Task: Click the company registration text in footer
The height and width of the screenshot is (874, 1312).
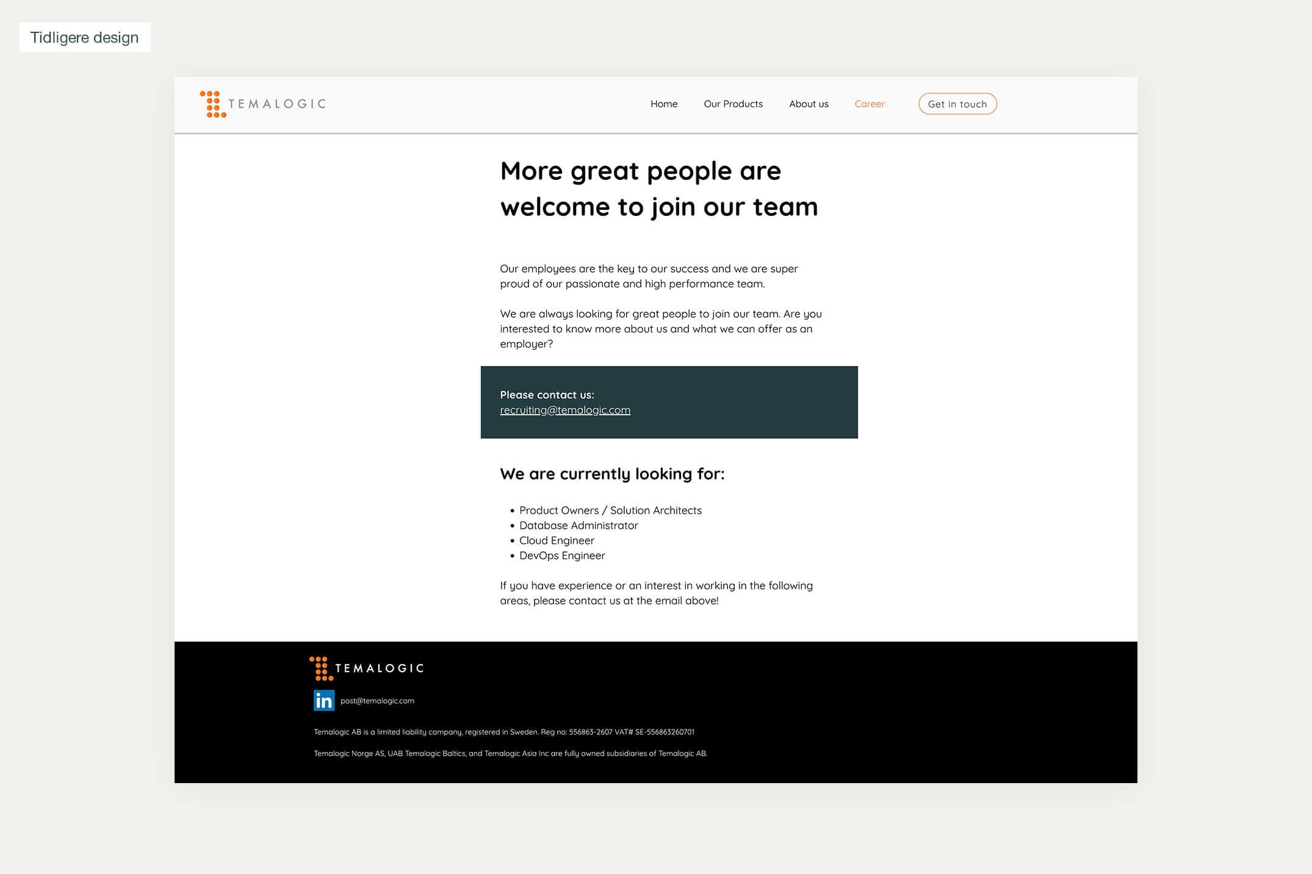Action: coord(503,732)
